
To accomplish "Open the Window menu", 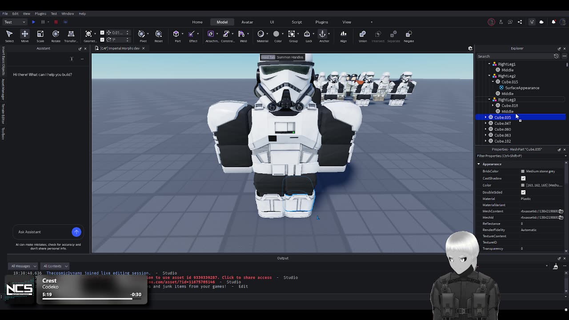I will (68, 13).
